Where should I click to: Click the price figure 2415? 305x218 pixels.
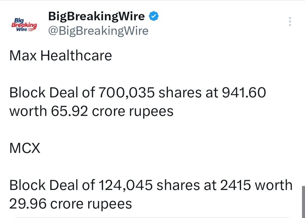(235, 185)
